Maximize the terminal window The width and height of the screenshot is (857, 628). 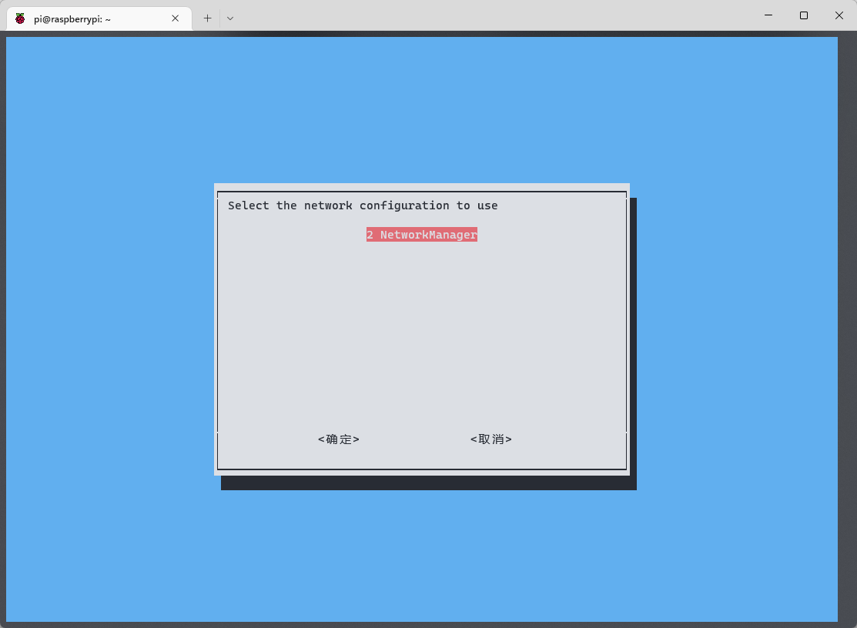(x=803, y=15)
